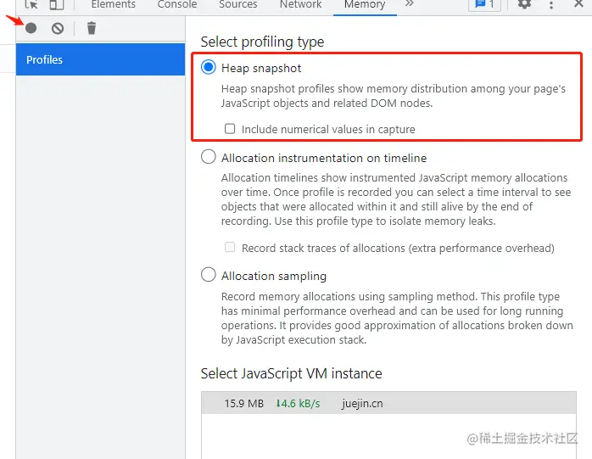Switch to the Console tab

(x=177, y=4)
